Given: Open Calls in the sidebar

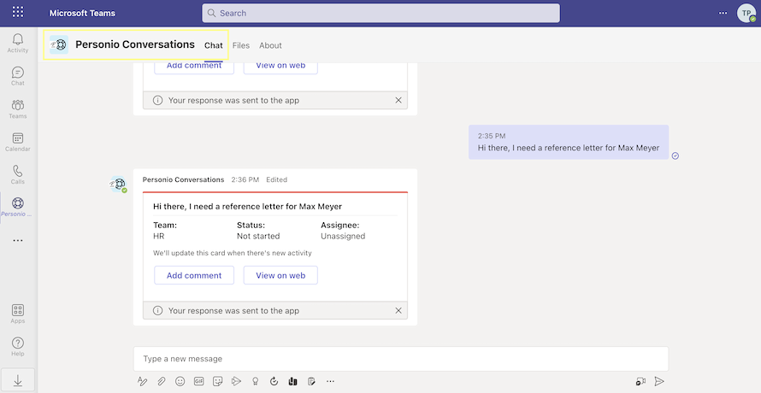Looking at the screenshot, I should pos(18,174).
